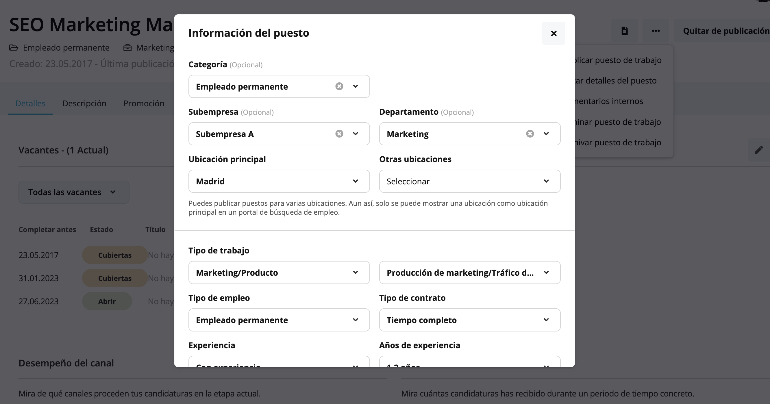This screenshot has height=404, width=770.
Task: Clear the Subempresa A selection
Action: click(339, 134)
